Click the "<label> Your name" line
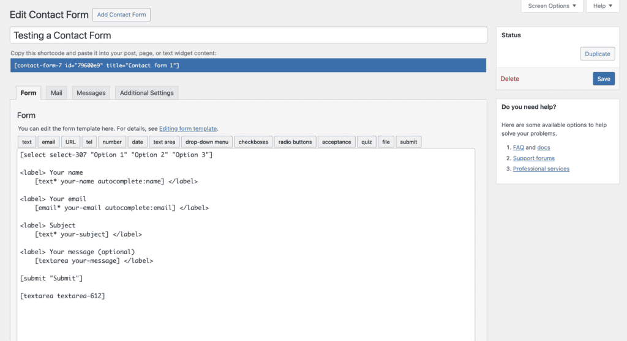This screenshot has width=627, height=341. pyautogui.click(x=51, y=172)
